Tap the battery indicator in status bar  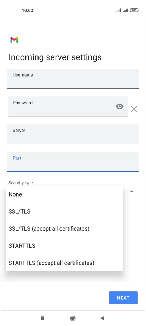click(x=134, y=10)
